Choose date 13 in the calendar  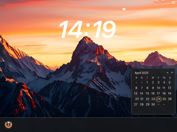(x=136, y=93)
